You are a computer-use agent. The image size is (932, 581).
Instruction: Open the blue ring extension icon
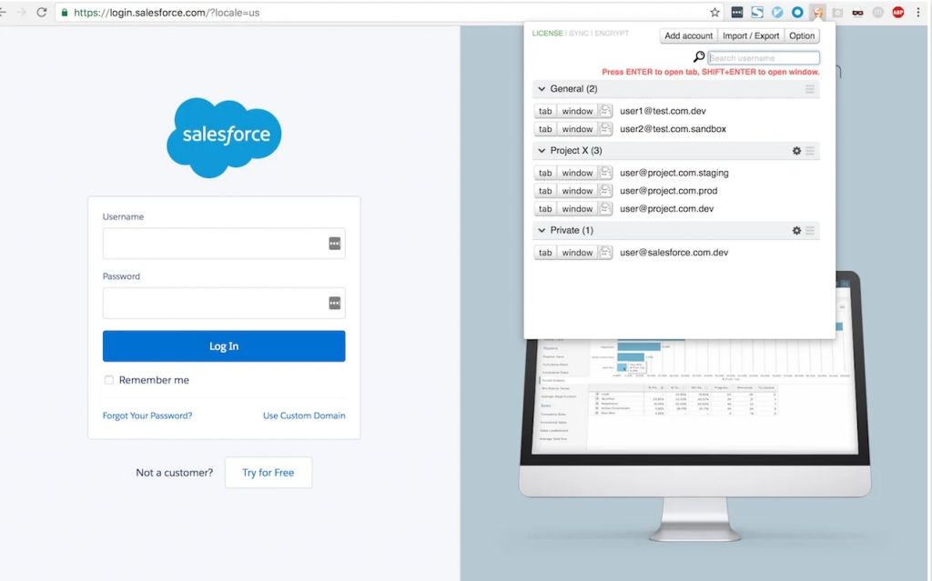(x=797, y=13)
